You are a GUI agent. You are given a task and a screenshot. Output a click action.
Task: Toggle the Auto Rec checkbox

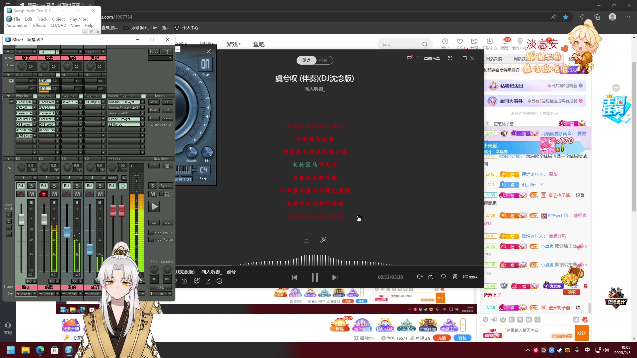click(162, 194)
